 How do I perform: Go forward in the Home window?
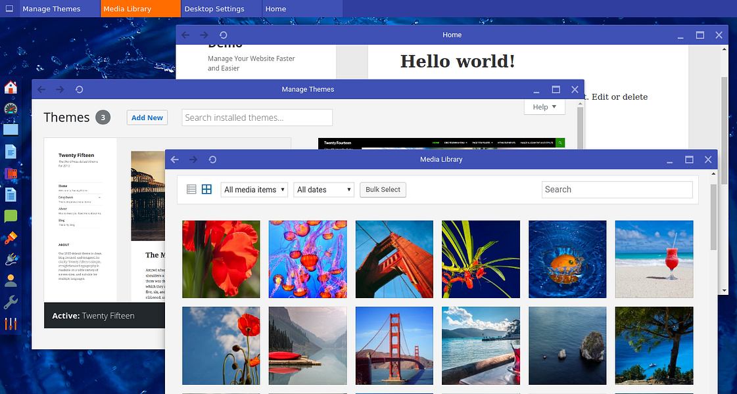tap(204, 35)
